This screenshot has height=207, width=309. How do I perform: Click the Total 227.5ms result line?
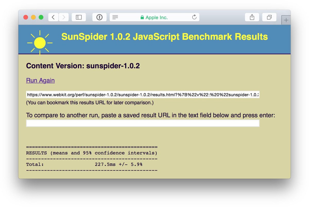(x=84, y=164)
